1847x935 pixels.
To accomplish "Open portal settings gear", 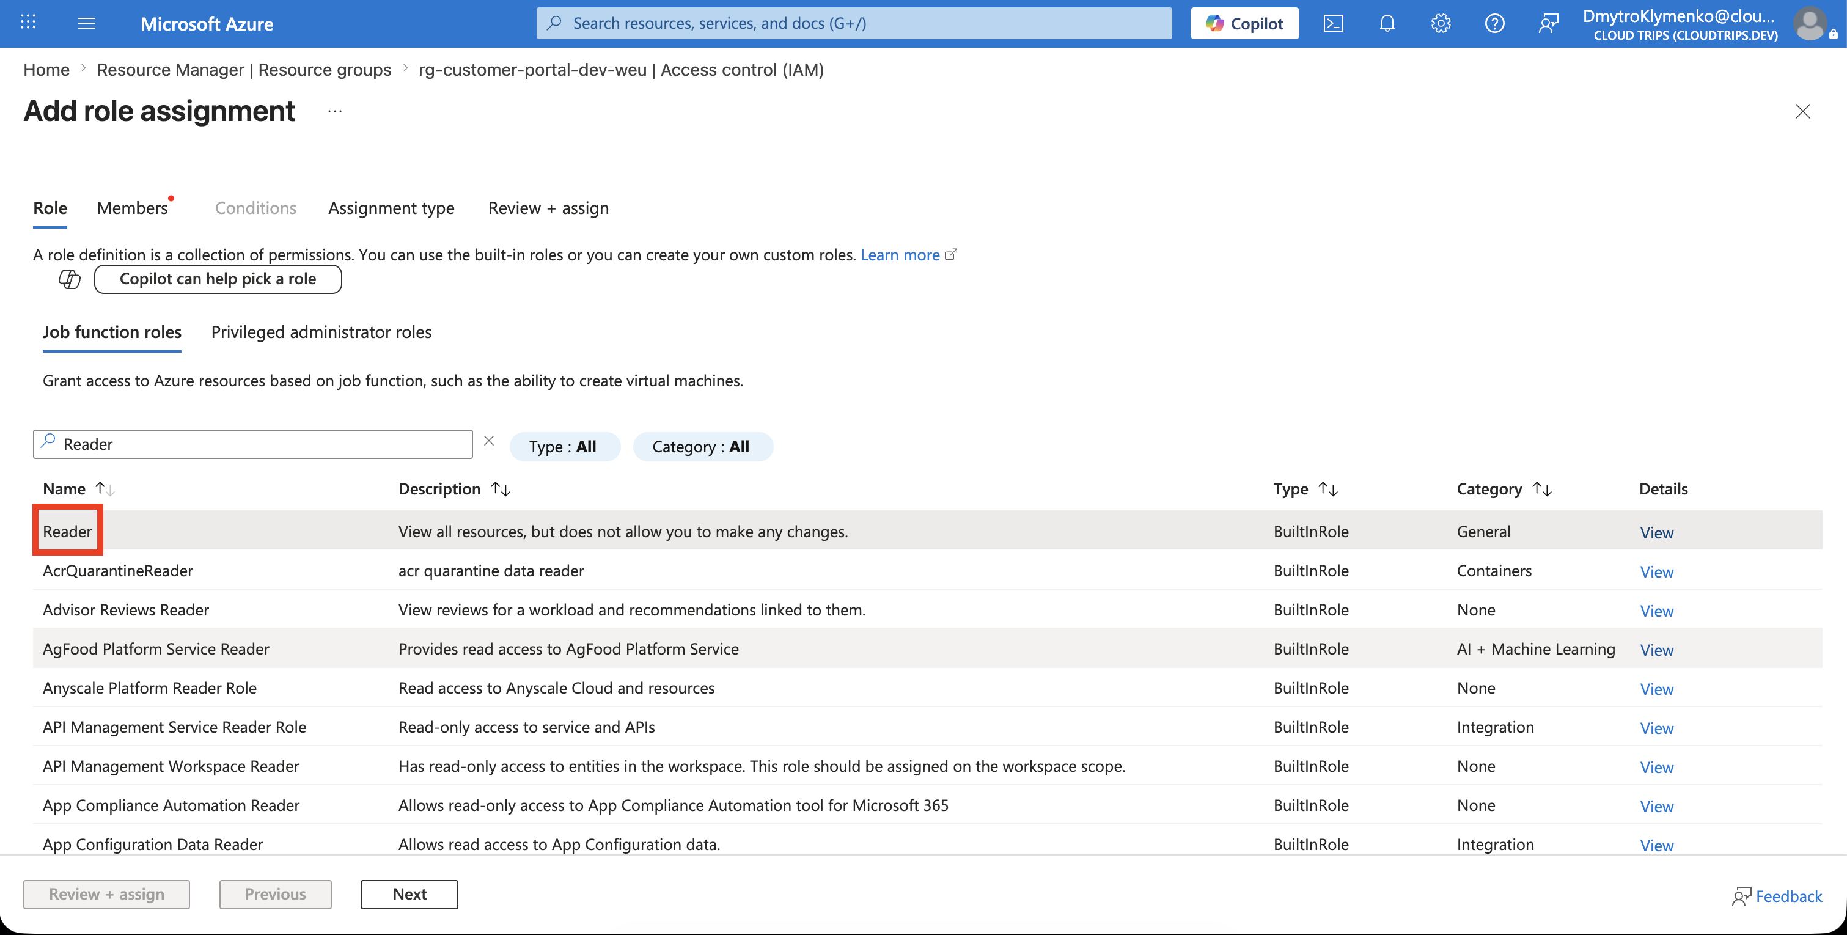I will [x=1441, y=23].
